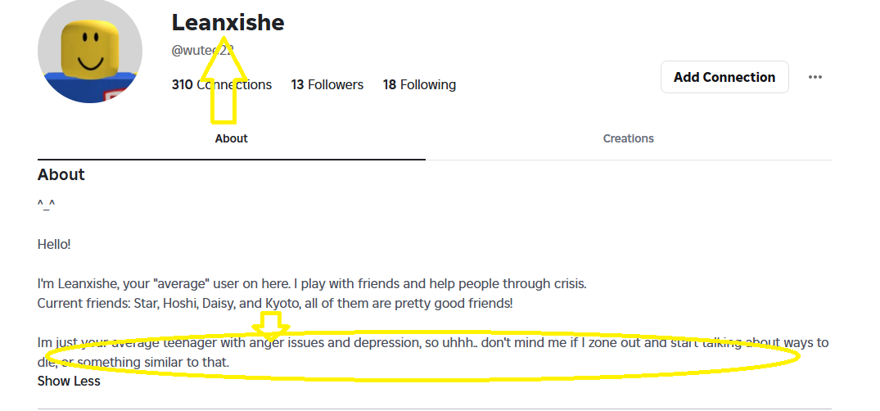Screen dimensions: 880x411
Task: Click the "Current friends" line in bio
Action: pos(274,304)
